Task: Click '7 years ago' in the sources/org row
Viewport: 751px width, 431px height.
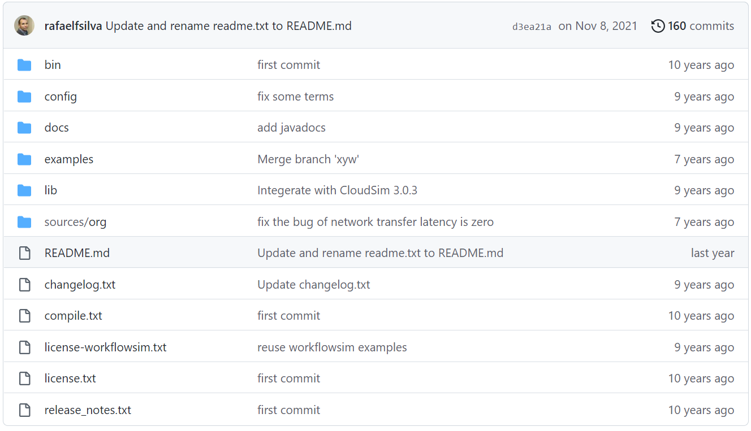Action: [x=704, y=222]
